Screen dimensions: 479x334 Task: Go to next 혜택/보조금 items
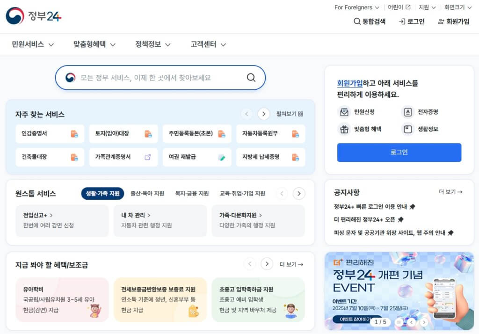pyautogui.click(x=267, y=264)
